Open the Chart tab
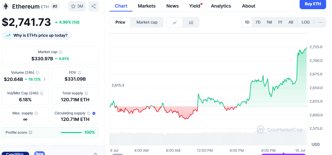The height and width of the screenshot is (155, 332). coord(121,6)
